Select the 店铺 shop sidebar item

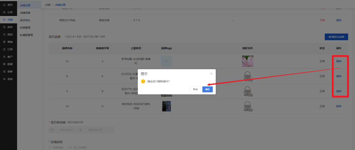[x=8, y=20]
